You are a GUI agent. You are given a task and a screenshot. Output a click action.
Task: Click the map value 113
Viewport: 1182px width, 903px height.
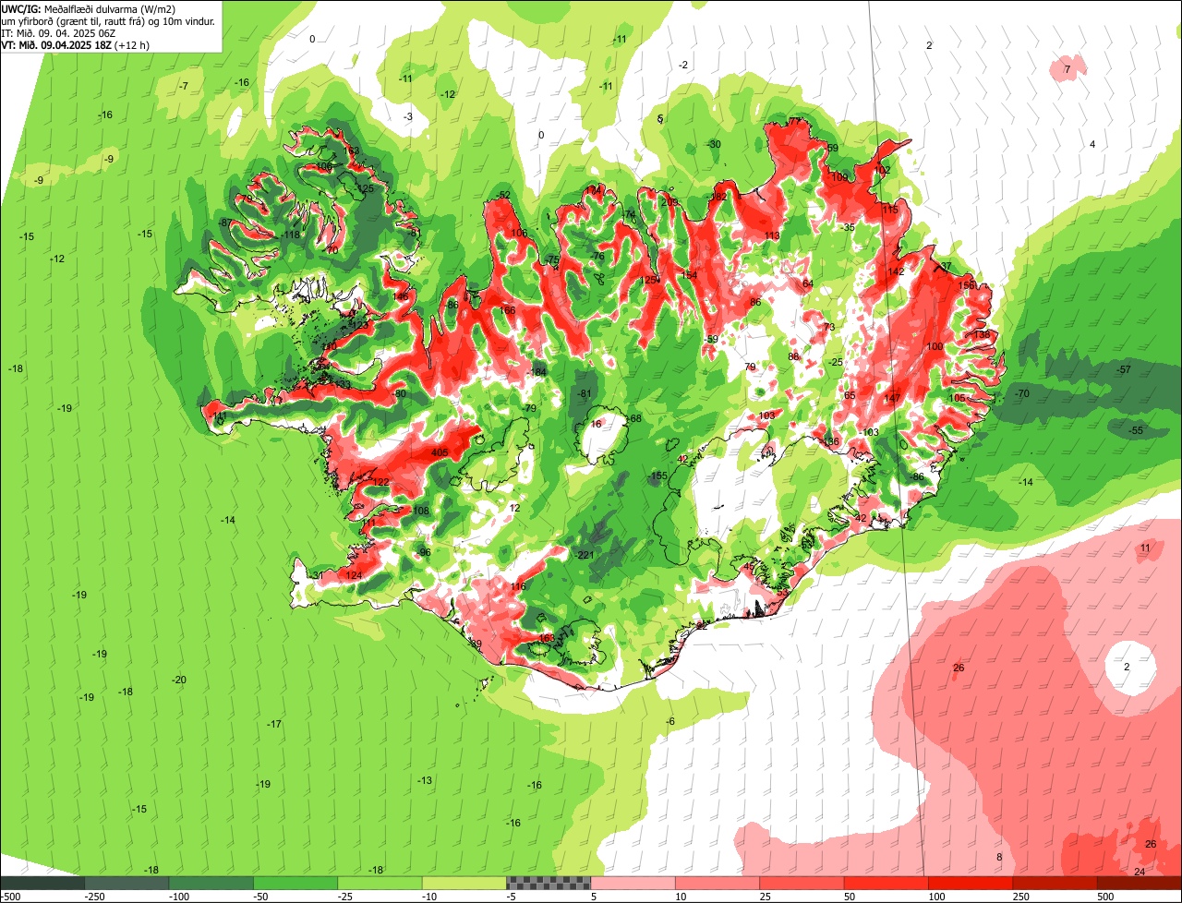click(772, 236)
